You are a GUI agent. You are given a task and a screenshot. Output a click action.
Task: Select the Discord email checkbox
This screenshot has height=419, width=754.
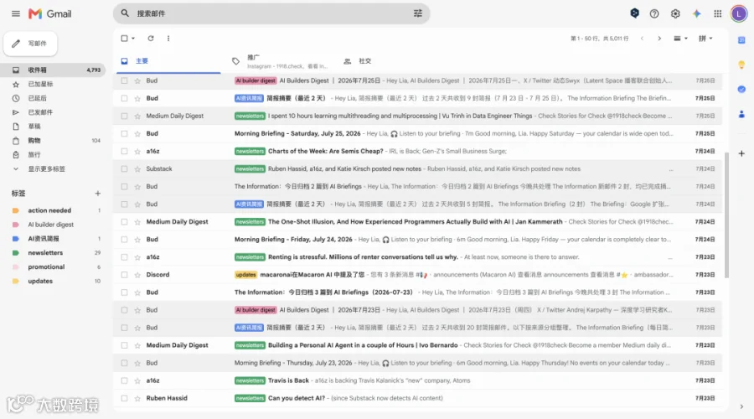point(125,275)
